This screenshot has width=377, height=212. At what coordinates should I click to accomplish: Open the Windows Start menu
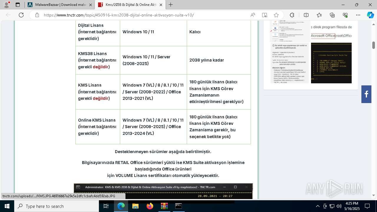pyautogui.click(x=7, y=206)
